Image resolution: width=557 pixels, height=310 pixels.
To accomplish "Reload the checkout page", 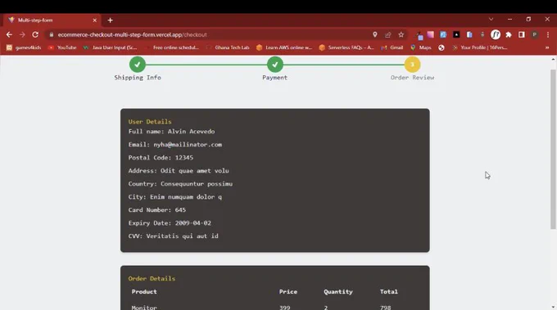I will (x=35, y=34).
